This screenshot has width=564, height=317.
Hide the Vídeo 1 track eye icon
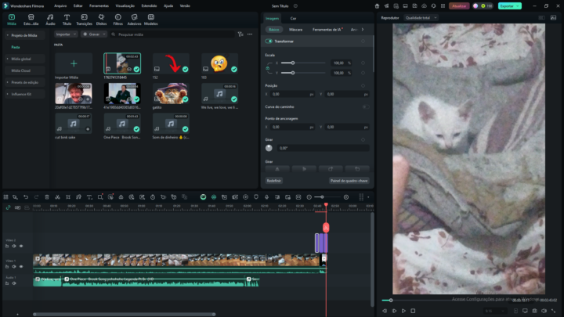pyautogui.click(x=21, y=267)
